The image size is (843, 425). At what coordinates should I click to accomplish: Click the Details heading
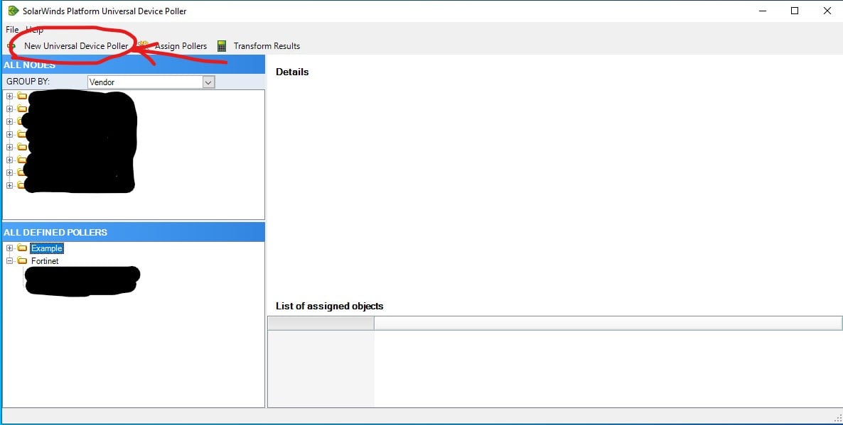point(292,72)
